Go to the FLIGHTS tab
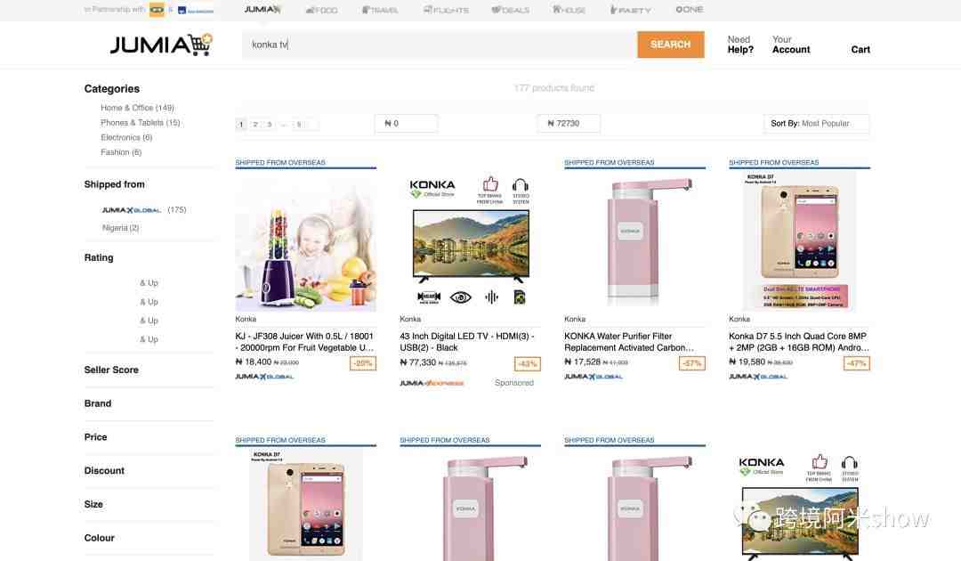The height and width of the screenshot is (561, 961). [446, 10]
